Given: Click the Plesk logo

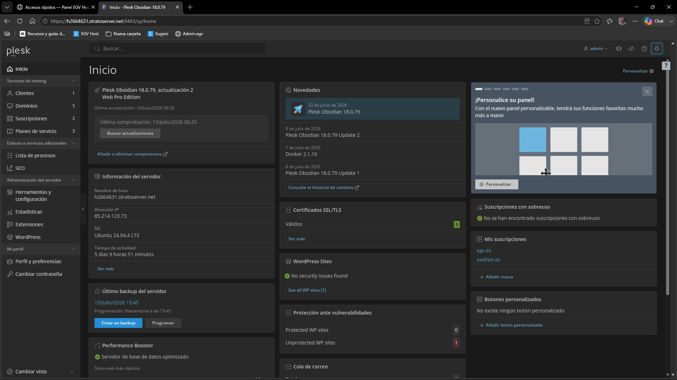Looking at the screenshot, I should (x=18, y=51).
